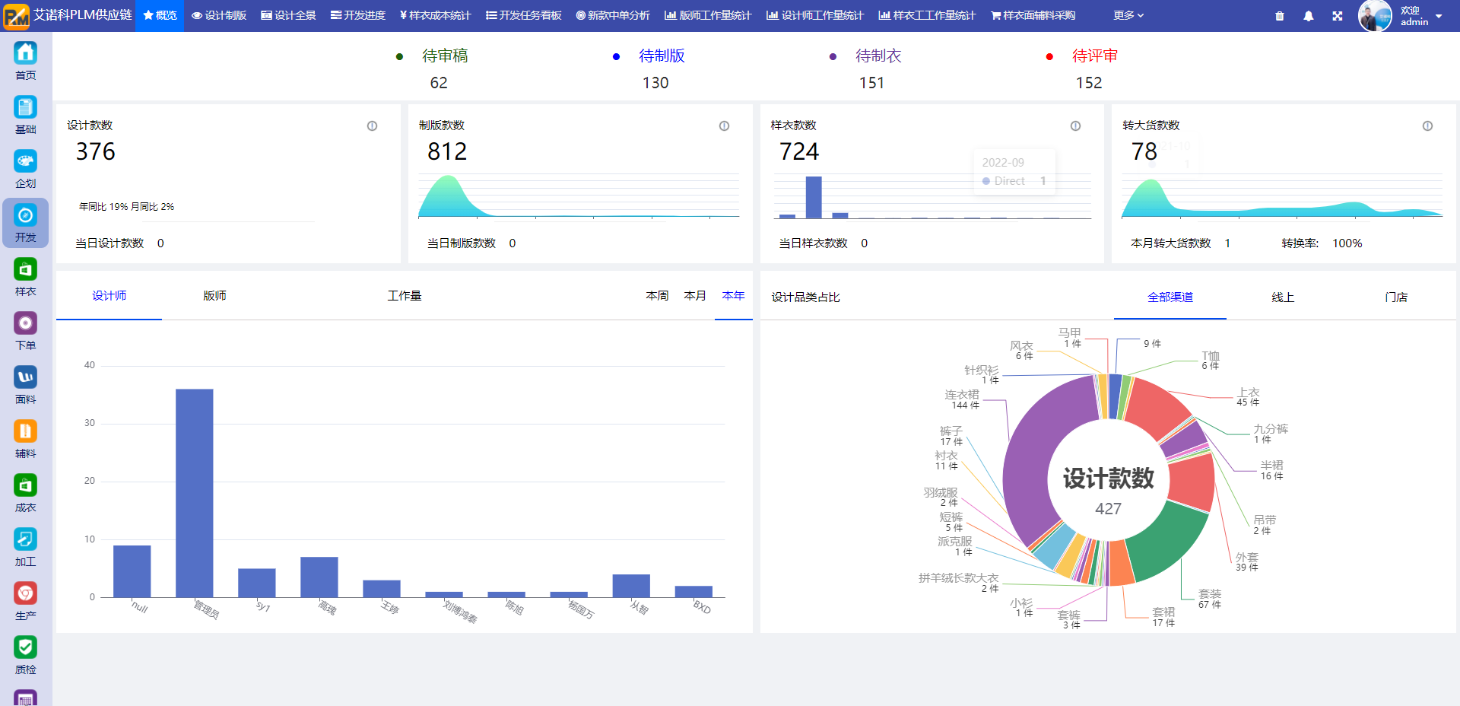1460x706 pixels.
Task: Filter workload chart by 本周
Action: (x=657, y=296)
